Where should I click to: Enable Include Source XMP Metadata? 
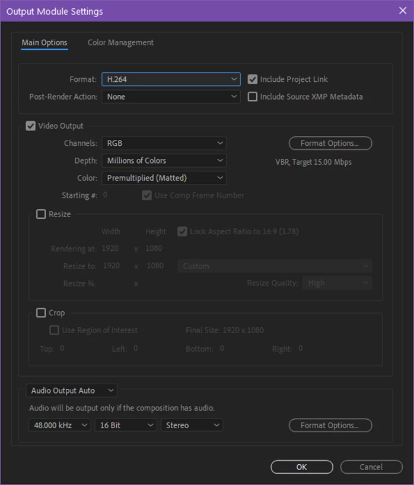253,97
